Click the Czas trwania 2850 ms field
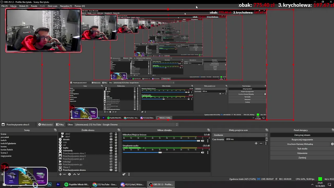 pos(245,139)
